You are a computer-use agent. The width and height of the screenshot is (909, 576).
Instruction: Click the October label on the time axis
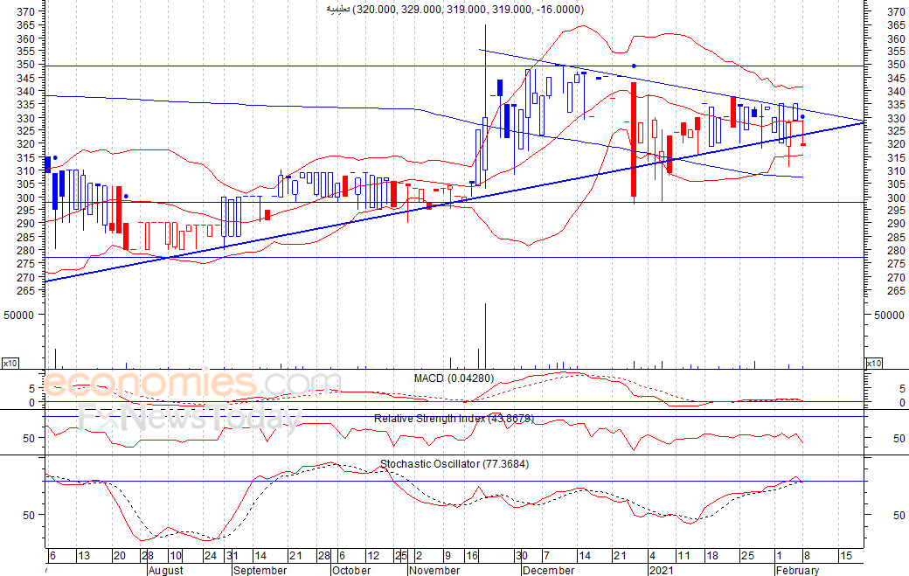351,571
